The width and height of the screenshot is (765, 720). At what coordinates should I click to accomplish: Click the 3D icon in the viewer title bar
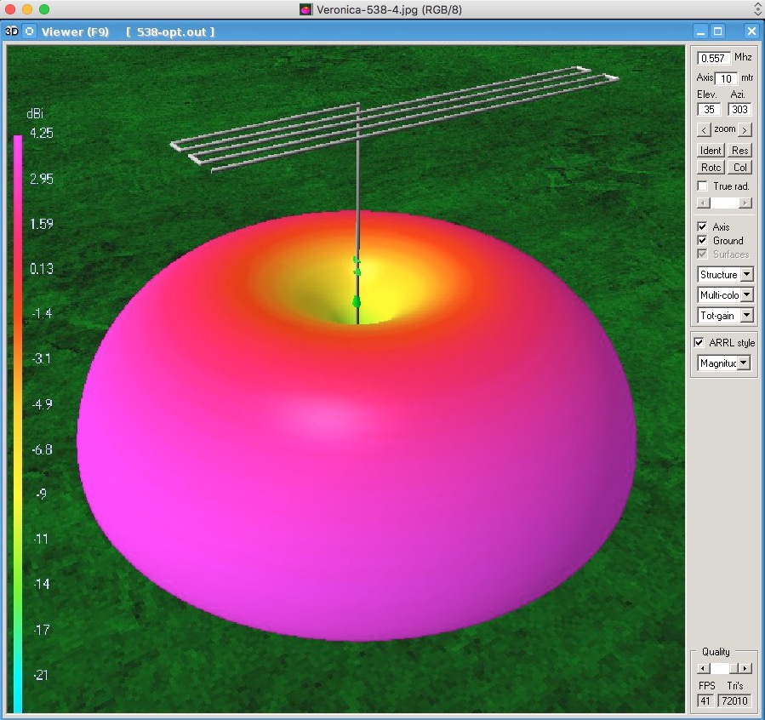point(12,31)
